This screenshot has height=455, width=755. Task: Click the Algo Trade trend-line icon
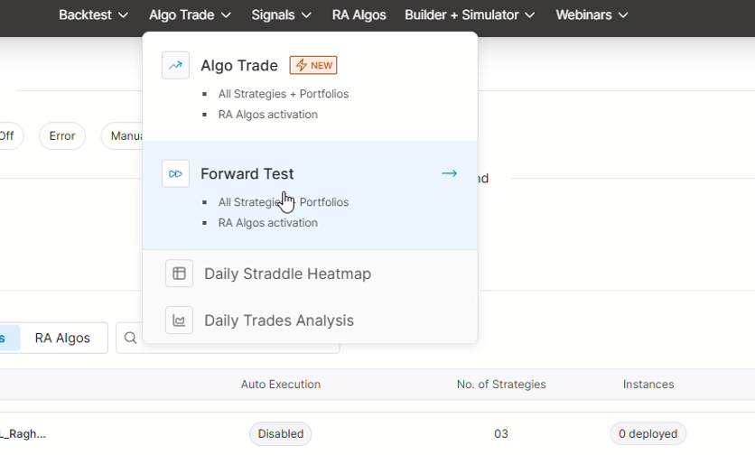point(175,65)
